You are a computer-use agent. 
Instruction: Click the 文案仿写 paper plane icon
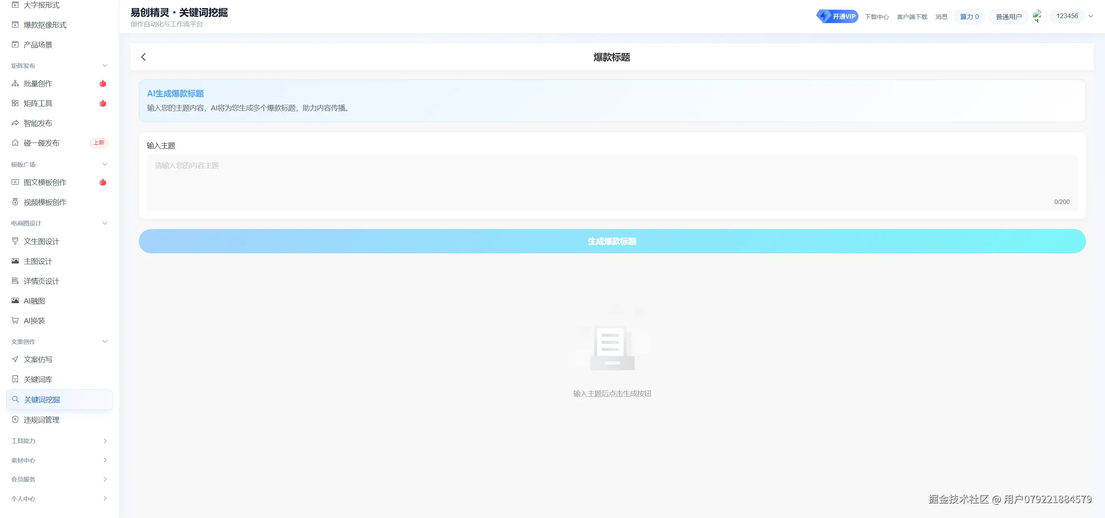[15, 359]
